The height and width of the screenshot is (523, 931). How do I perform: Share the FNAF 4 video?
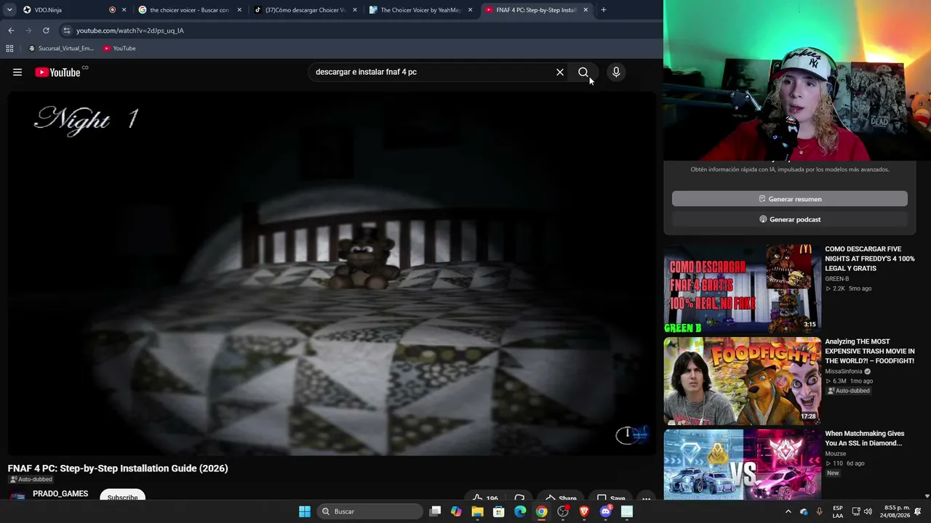tap(561, 498)
